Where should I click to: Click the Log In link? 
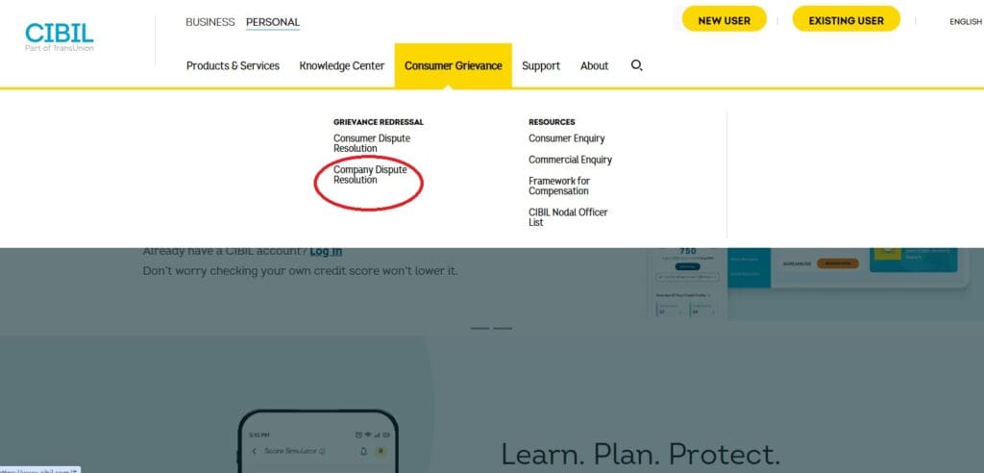(326, 251)
